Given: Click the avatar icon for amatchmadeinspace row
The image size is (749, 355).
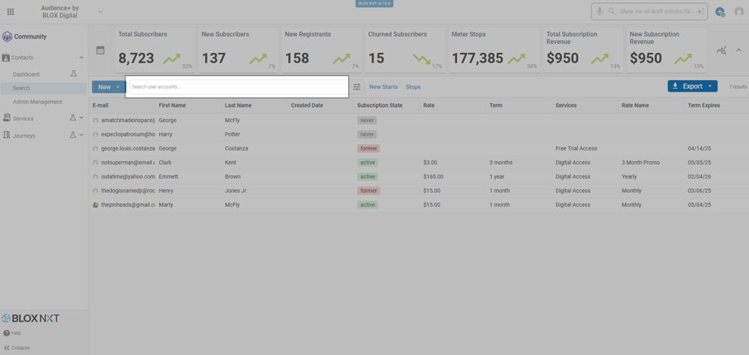Looking at the screenshot, I should pyautogui.click(x=95, y=120).
